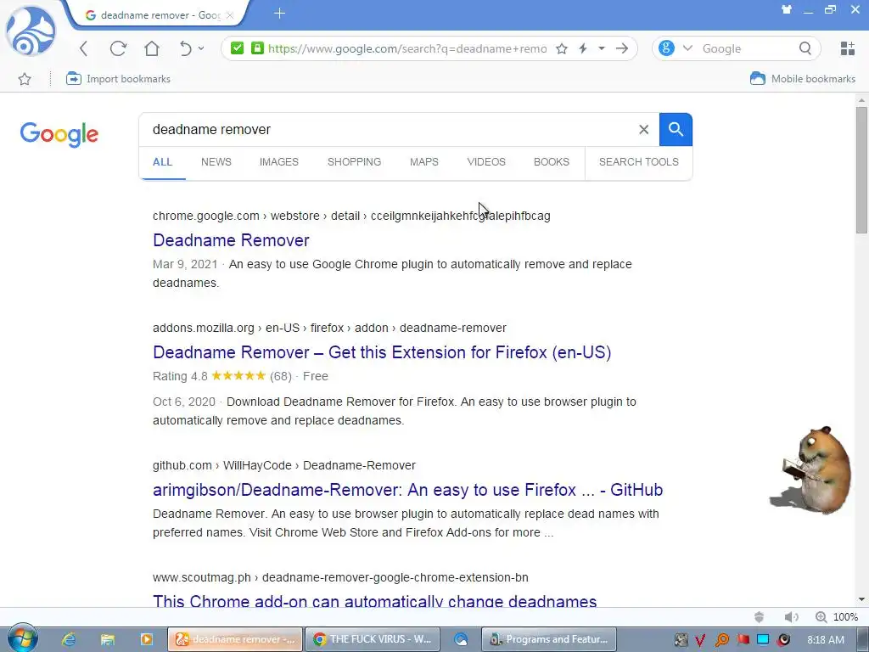Open Mobile bookmarks
Screen dimensions: 869x652
pyautogui.click(x=803, y=79)
